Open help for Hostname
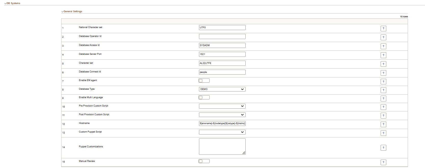The height and width of the screenshot is (168, 425). click(383, 124)
